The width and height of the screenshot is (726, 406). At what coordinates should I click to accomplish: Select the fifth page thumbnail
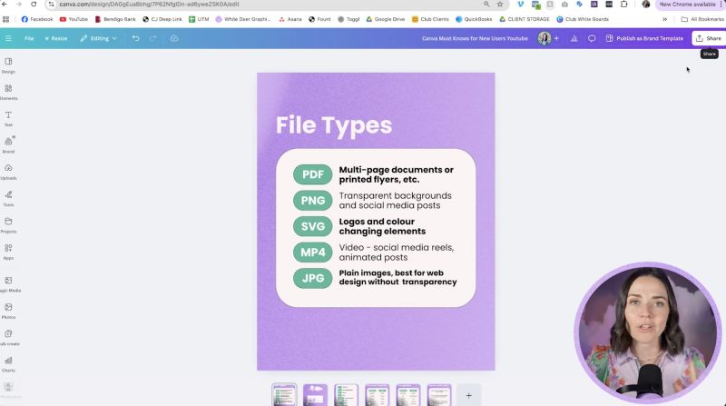(408, 395)
